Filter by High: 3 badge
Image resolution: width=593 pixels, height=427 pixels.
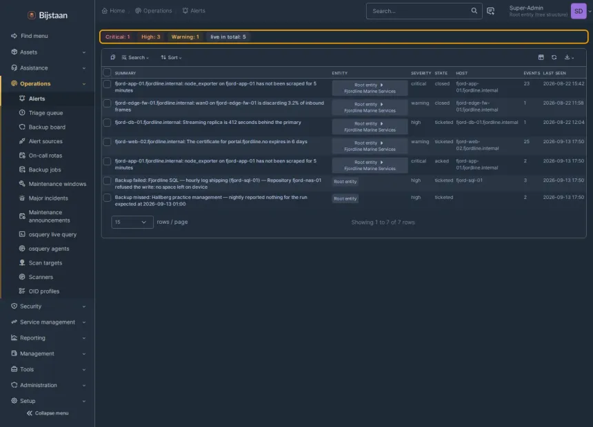coord(150,37)
